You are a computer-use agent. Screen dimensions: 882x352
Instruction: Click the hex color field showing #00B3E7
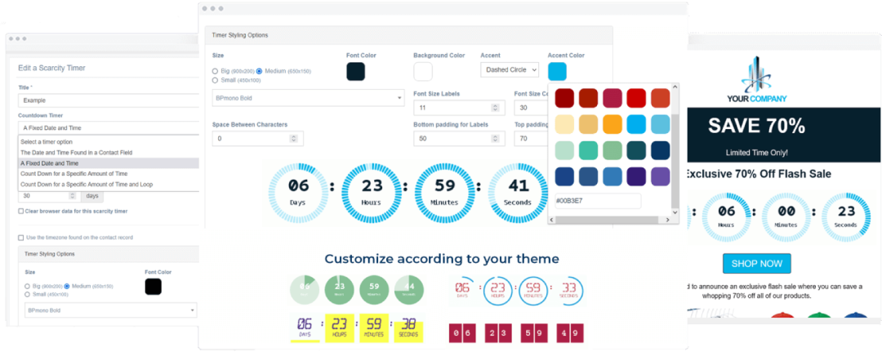597,201
